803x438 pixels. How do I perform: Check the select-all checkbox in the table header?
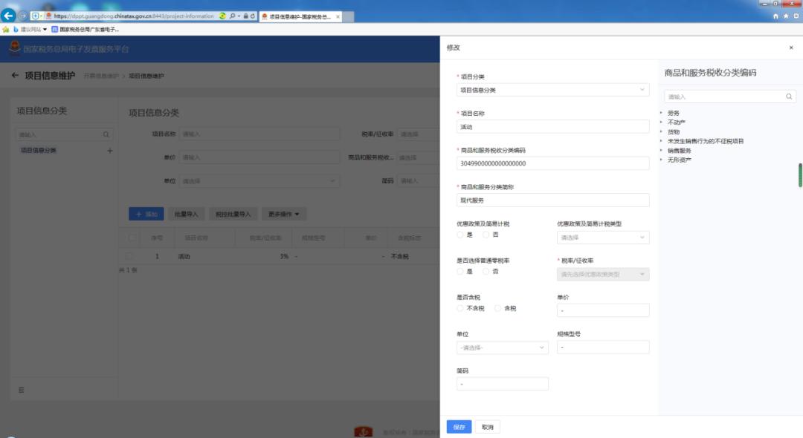(x=133, y=236)
